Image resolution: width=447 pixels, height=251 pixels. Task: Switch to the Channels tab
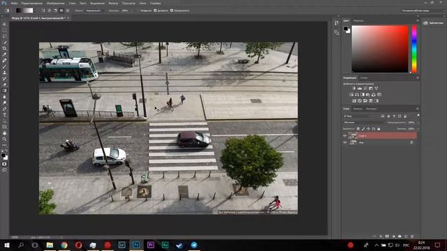coord(358,109)
